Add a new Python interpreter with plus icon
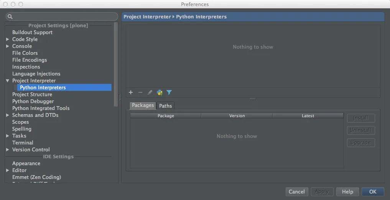This screenshot has width=390, height=200. click(131, 92)
